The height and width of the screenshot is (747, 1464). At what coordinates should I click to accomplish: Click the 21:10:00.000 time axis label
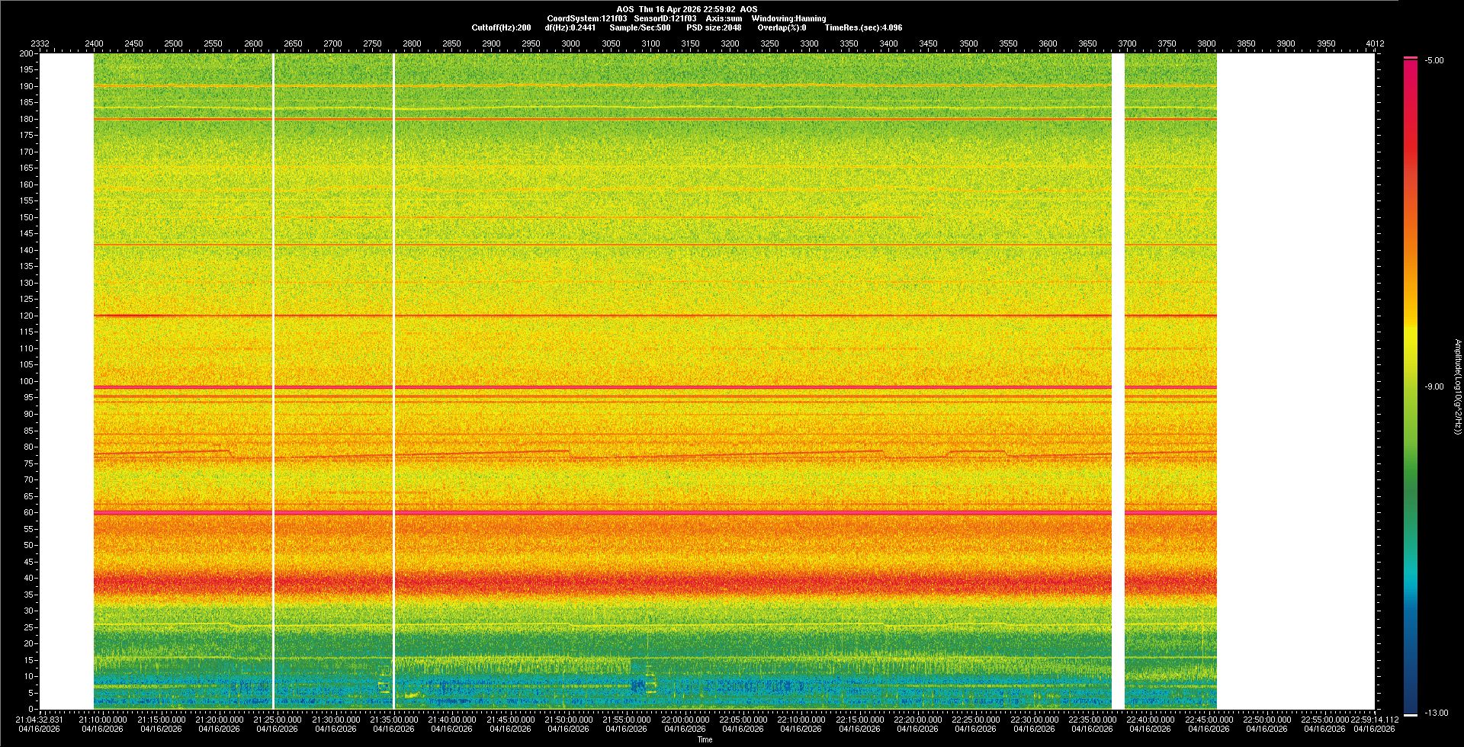click(102, 720)
